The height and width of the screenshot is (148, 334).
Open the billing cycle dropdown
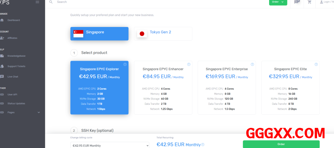(x=110, y=145)
